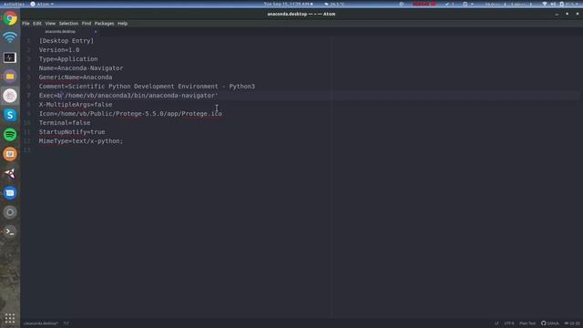Click Activities in the top bar

14,4
